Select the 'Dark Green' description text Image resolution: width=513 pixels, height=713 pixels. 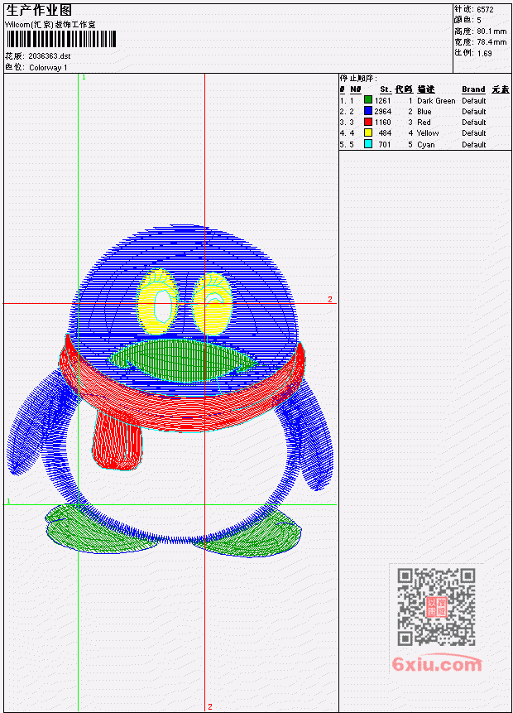click(436, 100)
